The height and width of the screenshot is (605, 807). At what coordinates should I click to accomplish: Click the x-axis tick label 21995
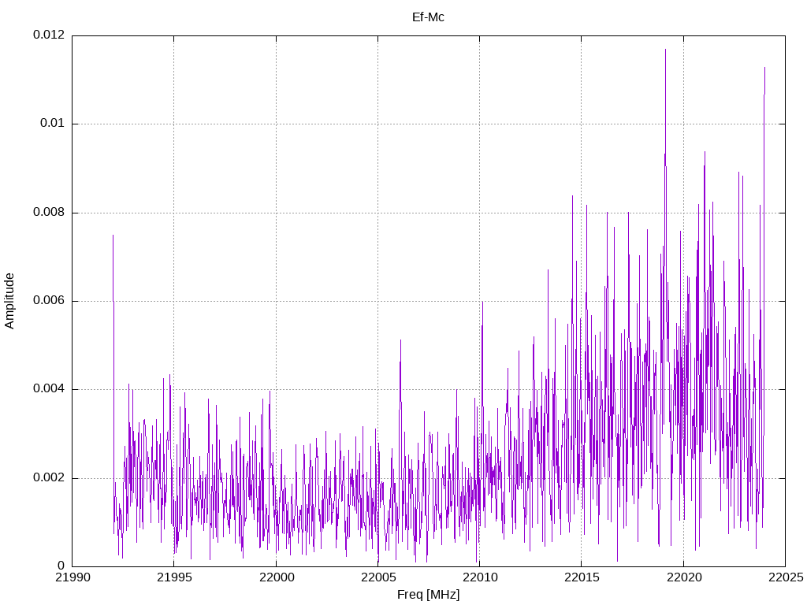(174, 577)
